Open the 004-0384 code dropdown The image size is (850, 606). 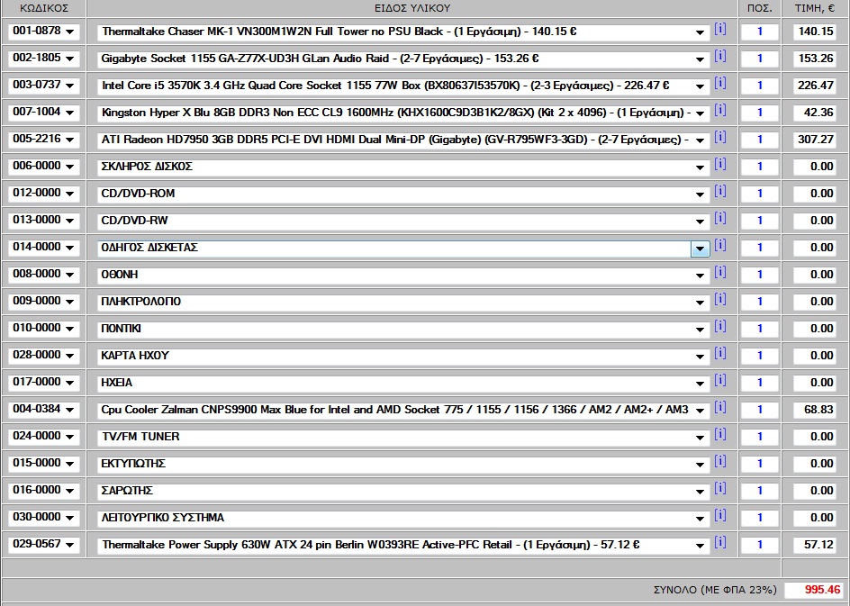44,409
